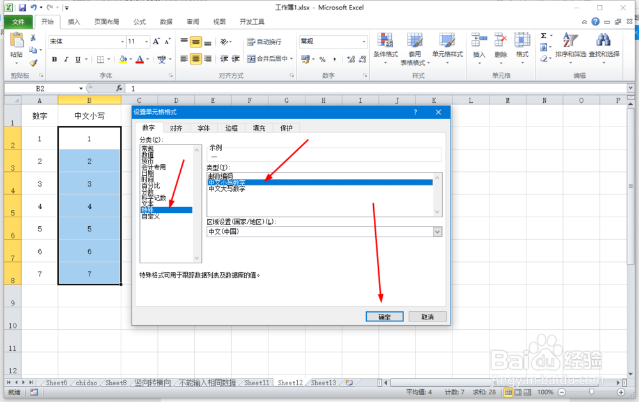Switch to 字体 tab in format dialog
Viewport: 639px width, 402px height.
tap(204, 128)
